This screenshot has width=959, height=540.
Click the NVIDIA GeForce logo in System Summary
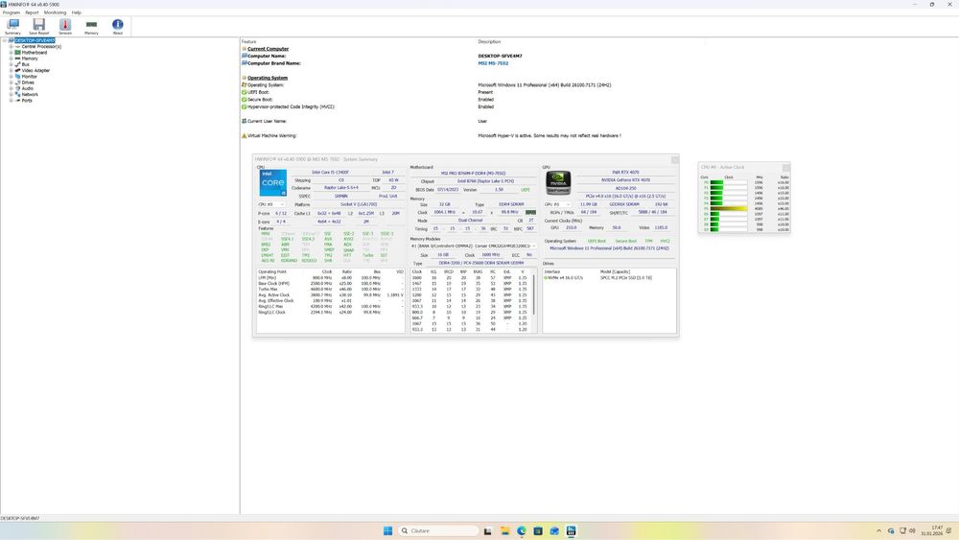[x=558, y=183]
